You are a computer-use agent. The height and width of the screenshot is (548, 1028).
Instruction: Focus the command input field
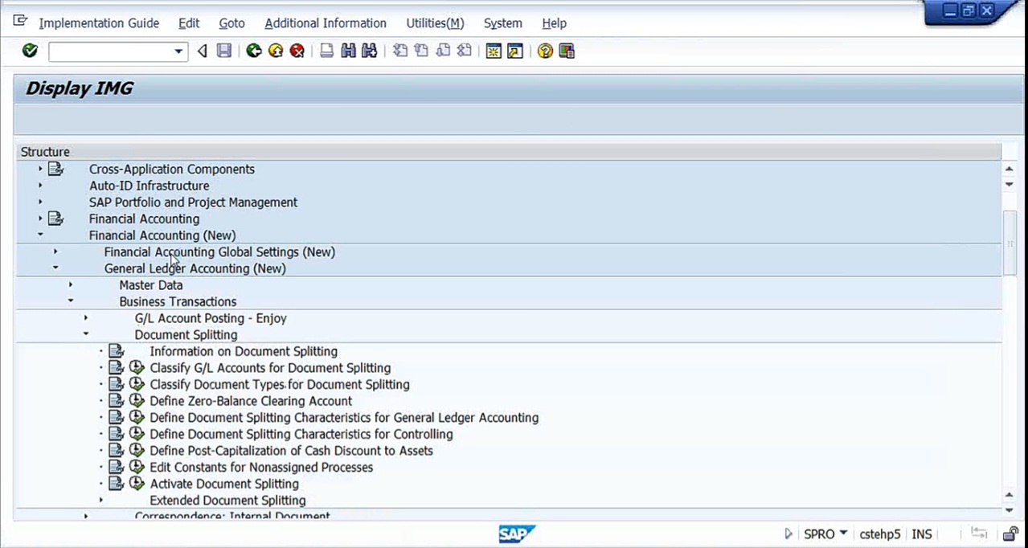pyautogui.click(x=110, y=51)
